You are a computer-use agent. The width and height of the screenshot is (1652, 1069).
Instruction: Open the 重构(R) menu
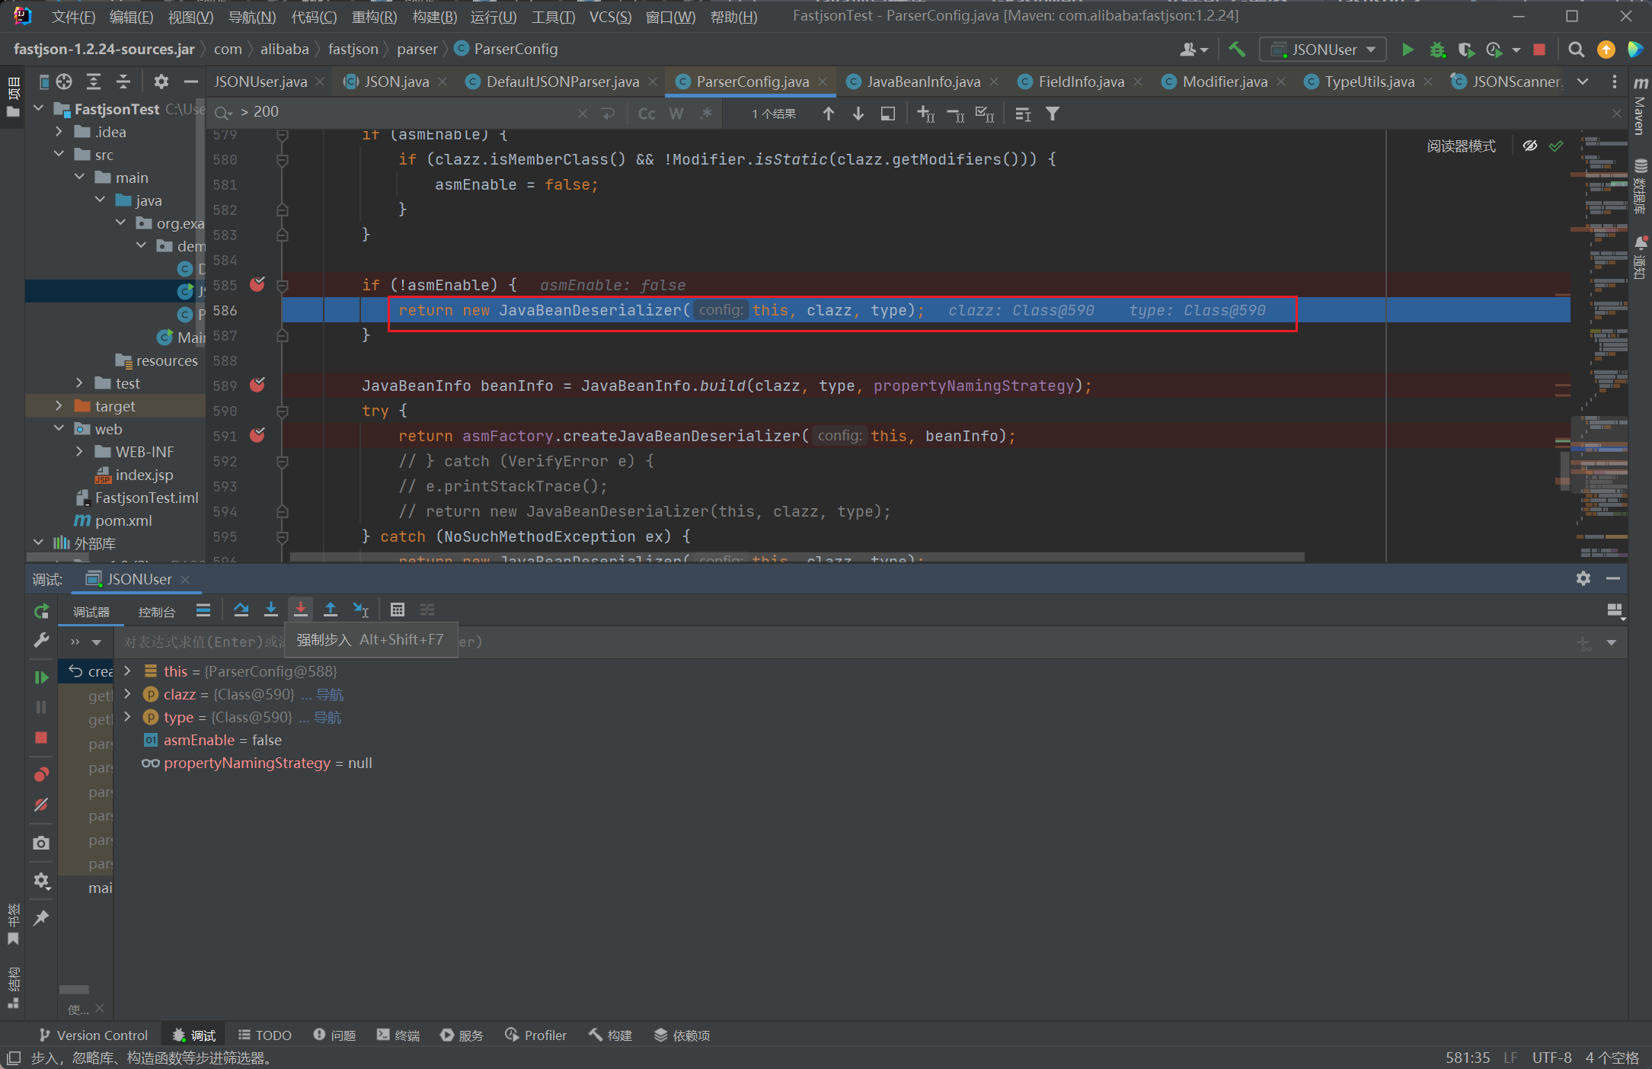tap(373, 16)
